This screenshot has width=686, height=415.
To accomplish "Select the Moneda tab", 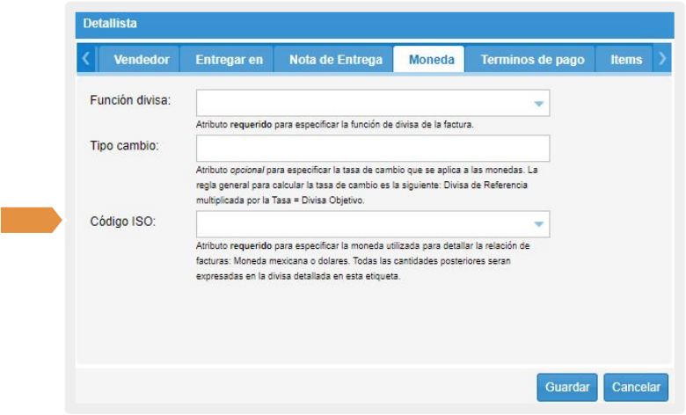I will click(431, 60).
